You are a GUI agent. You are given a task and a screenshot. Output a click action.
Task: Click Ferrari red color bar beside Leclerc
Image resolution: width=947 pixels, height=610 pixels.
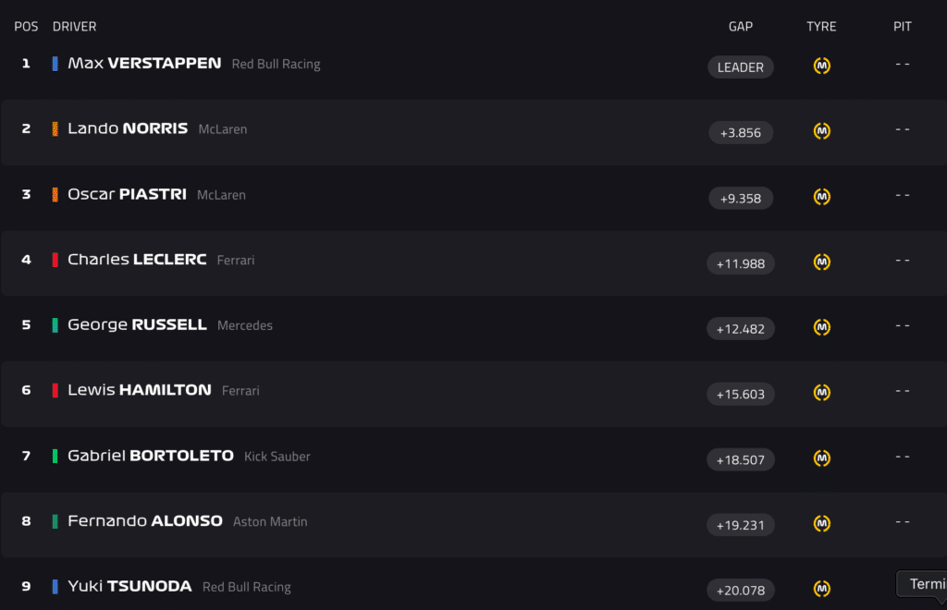(x=55, y=260)
